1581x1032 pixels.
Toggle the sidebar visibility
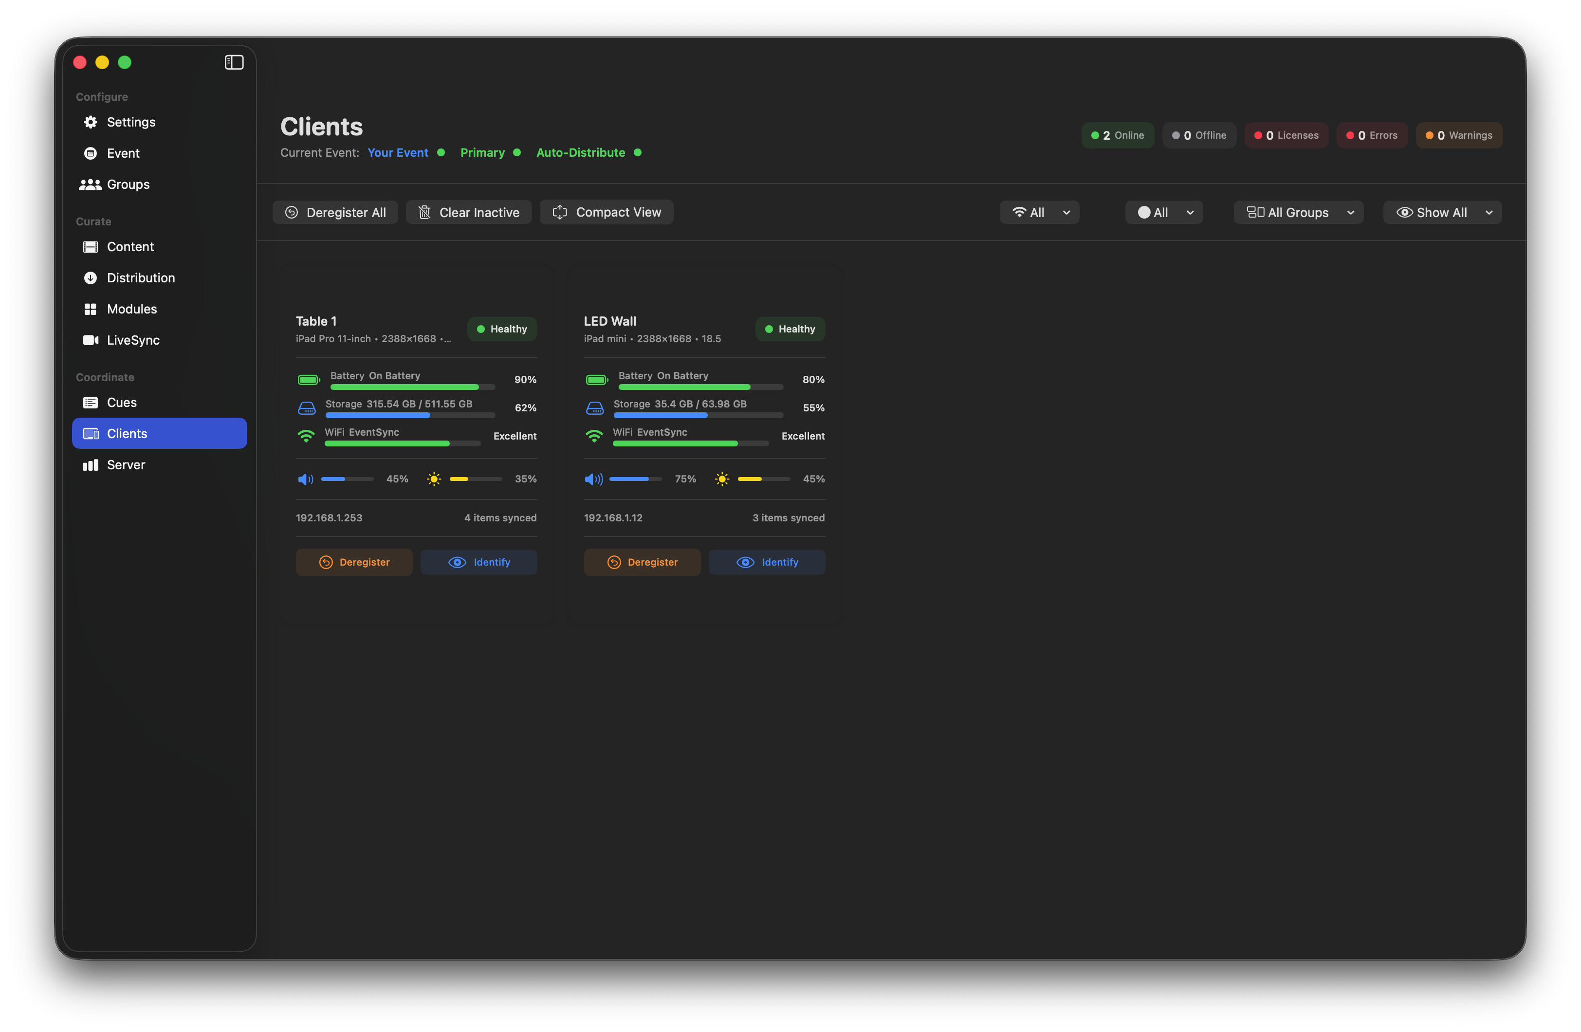(x=234, y=62)
